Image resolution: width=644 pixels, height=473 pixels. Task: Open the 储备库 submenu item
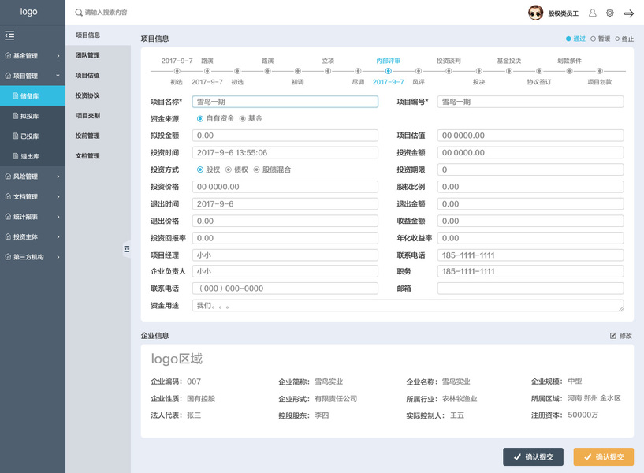[32, 95]
